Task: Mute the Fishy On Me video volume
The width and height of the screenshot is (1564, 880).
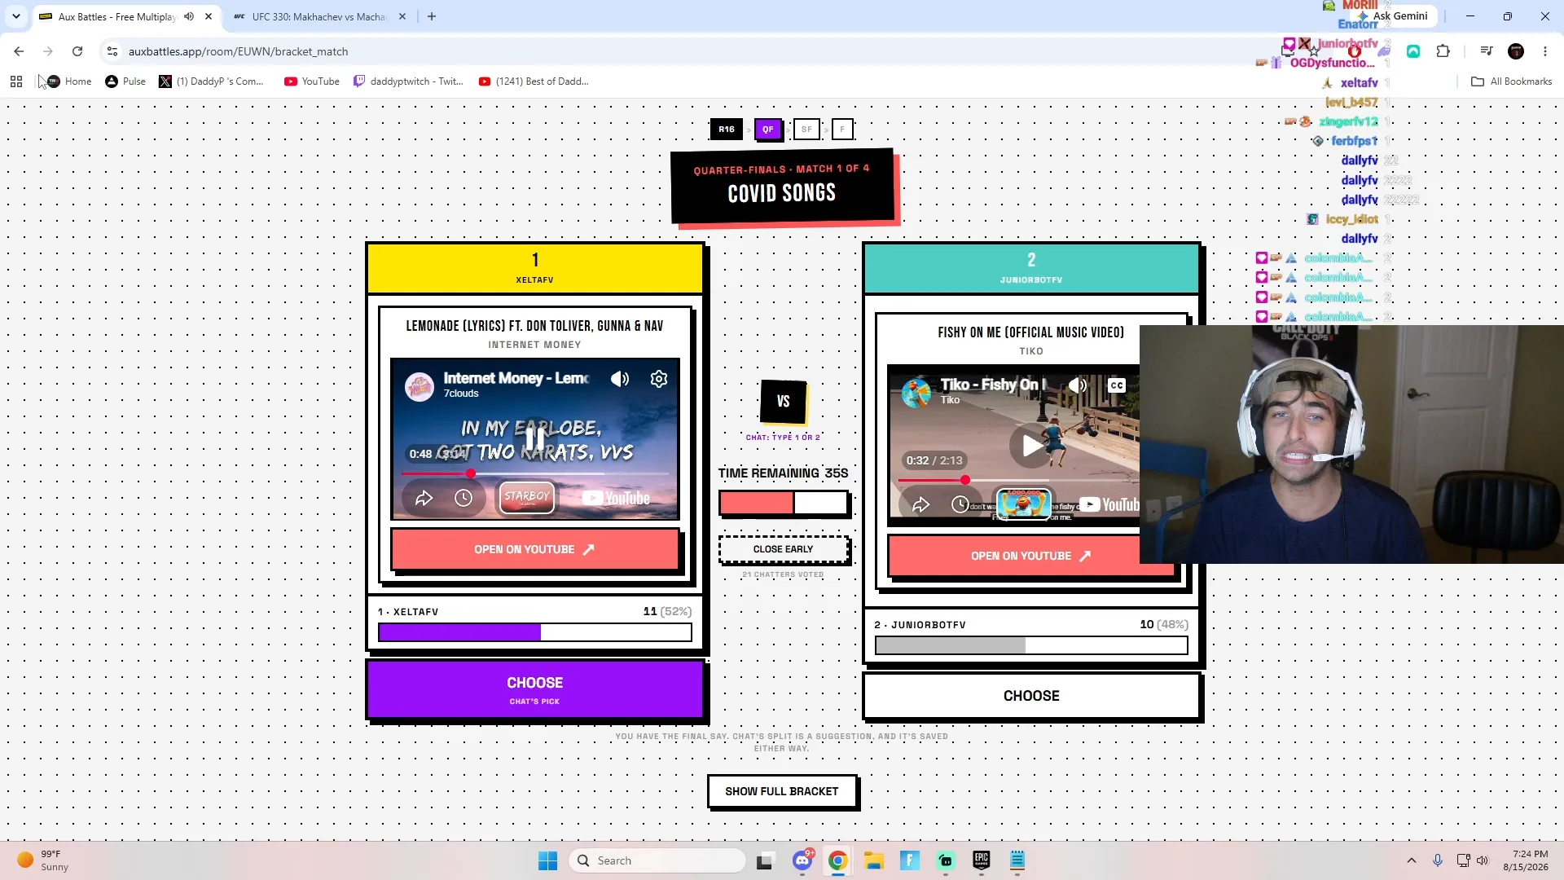Action: [1078, 385]
